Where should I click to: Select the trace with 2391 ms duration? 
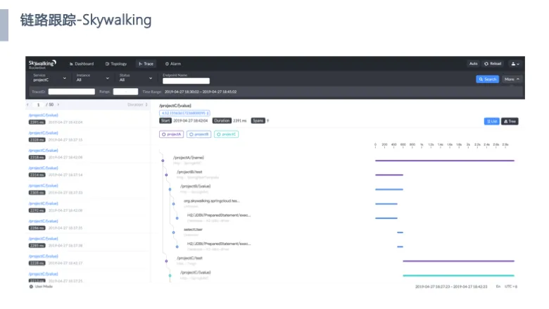[x=87, y=119]
